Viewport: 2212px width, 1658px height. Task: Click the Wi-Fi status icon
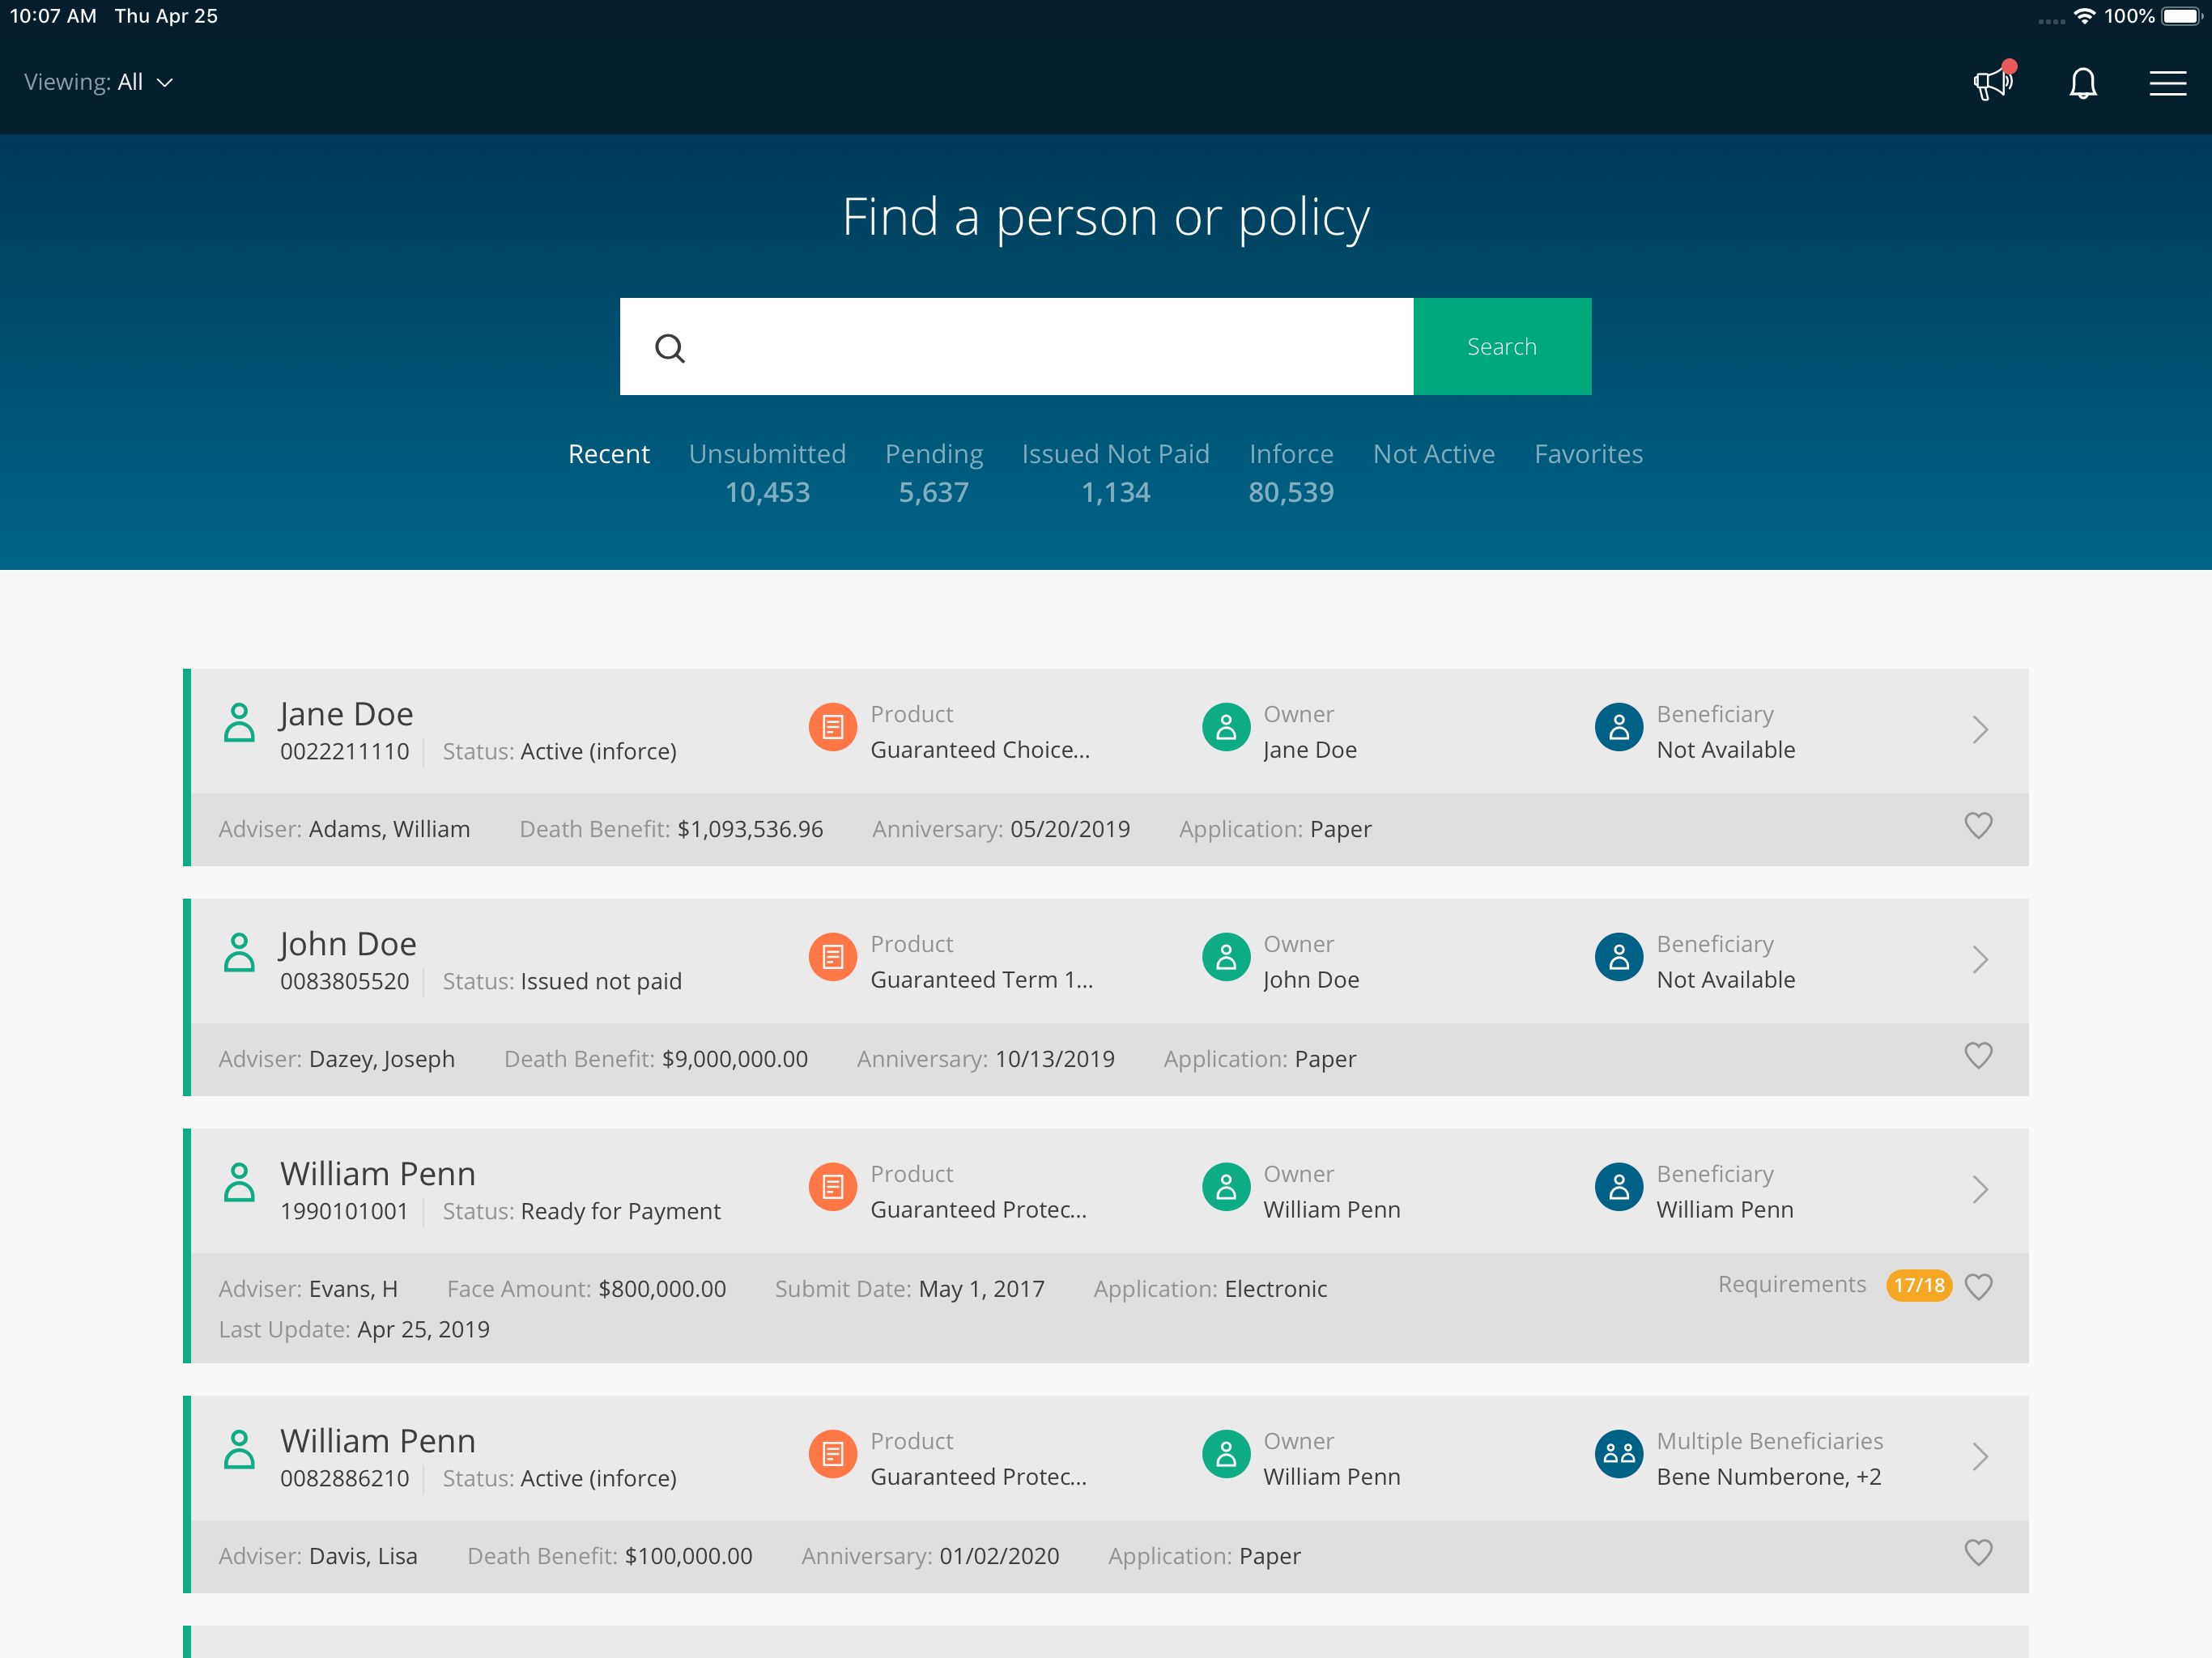pos(2085,16)
